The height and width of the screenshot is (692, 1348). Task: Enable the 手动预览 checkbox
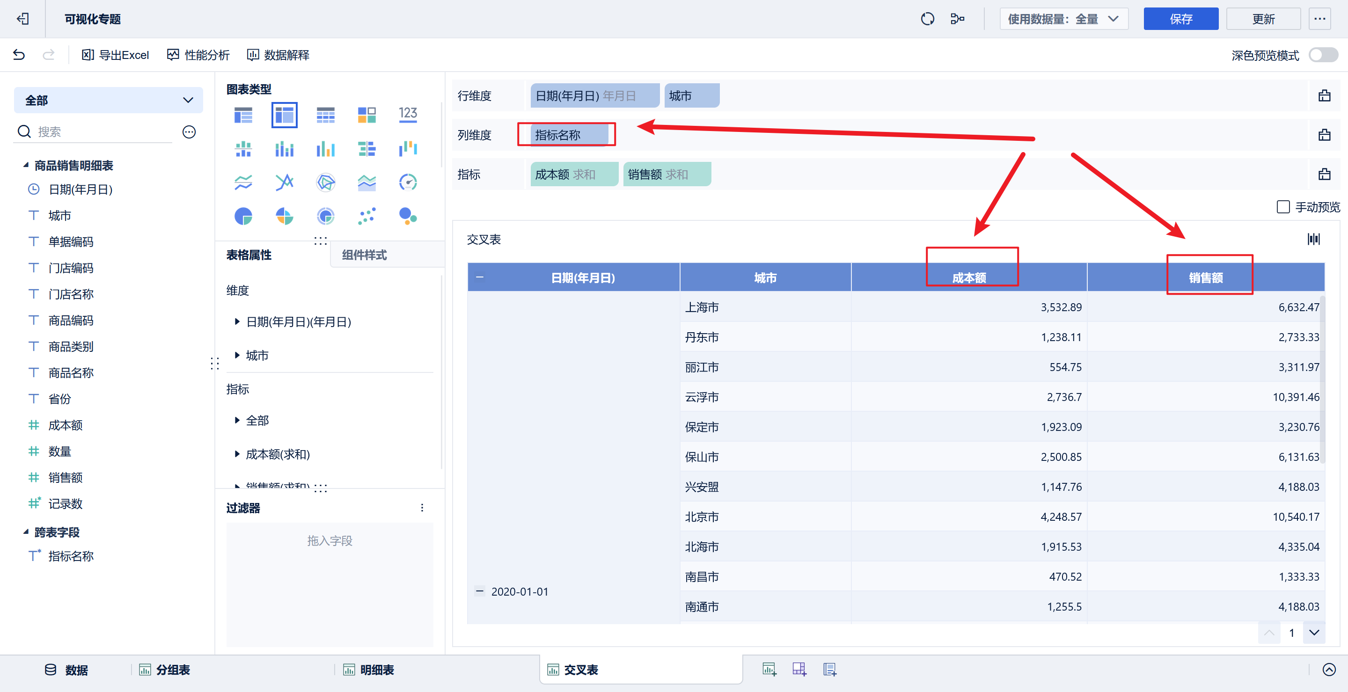tap(1282, 207)
